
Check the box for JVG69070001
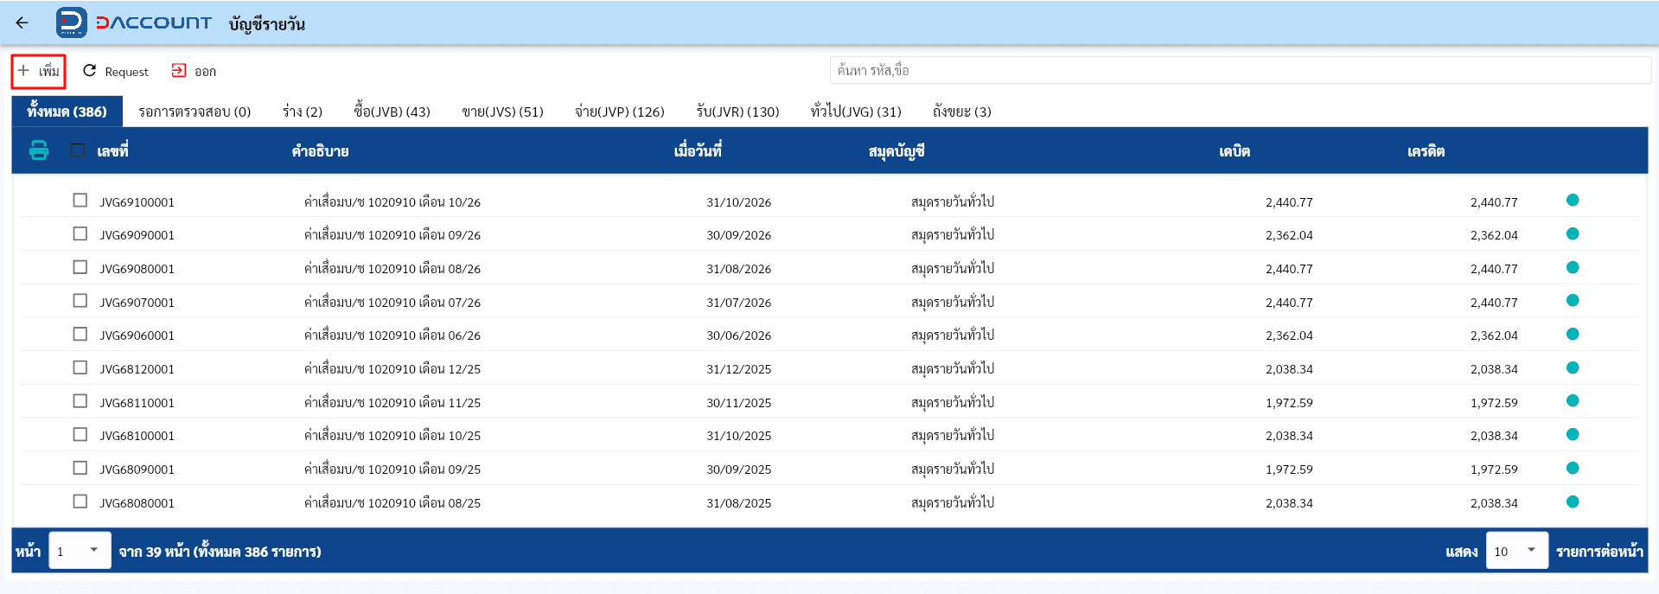[x=80, y=301]
